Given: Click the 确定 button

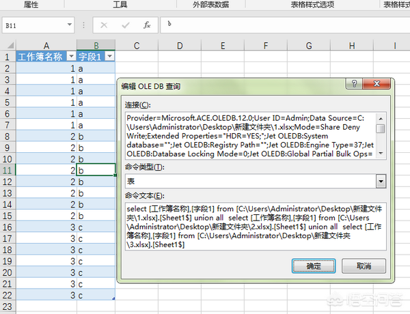Looking at the screenshot, I should point(314,266).
